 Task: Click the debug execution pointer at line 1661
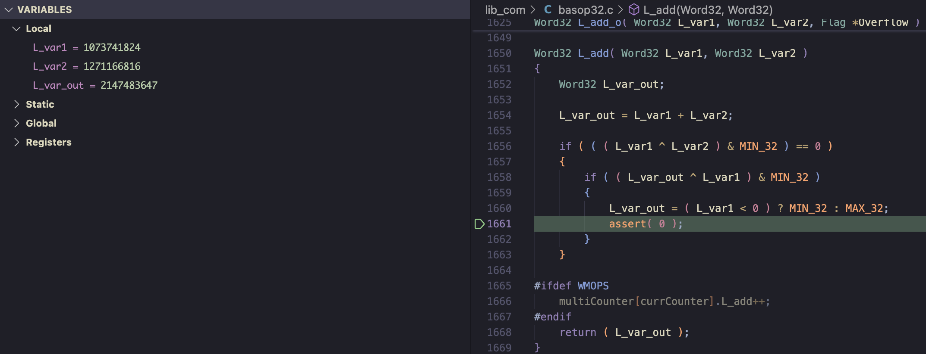coord(479,224)
